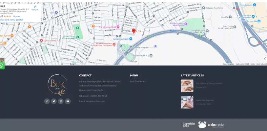Open the Twitter social icon in footer

[54, 101]
